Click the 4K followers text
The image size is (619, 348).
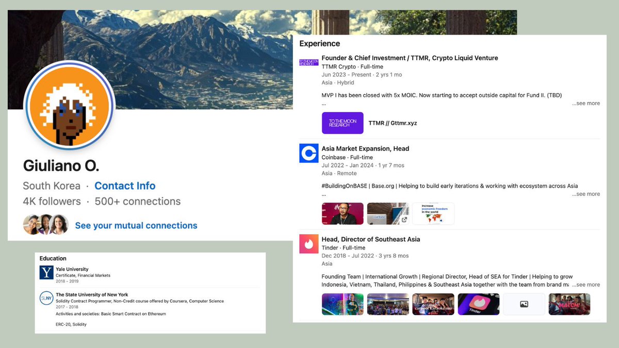pos(52,201)
